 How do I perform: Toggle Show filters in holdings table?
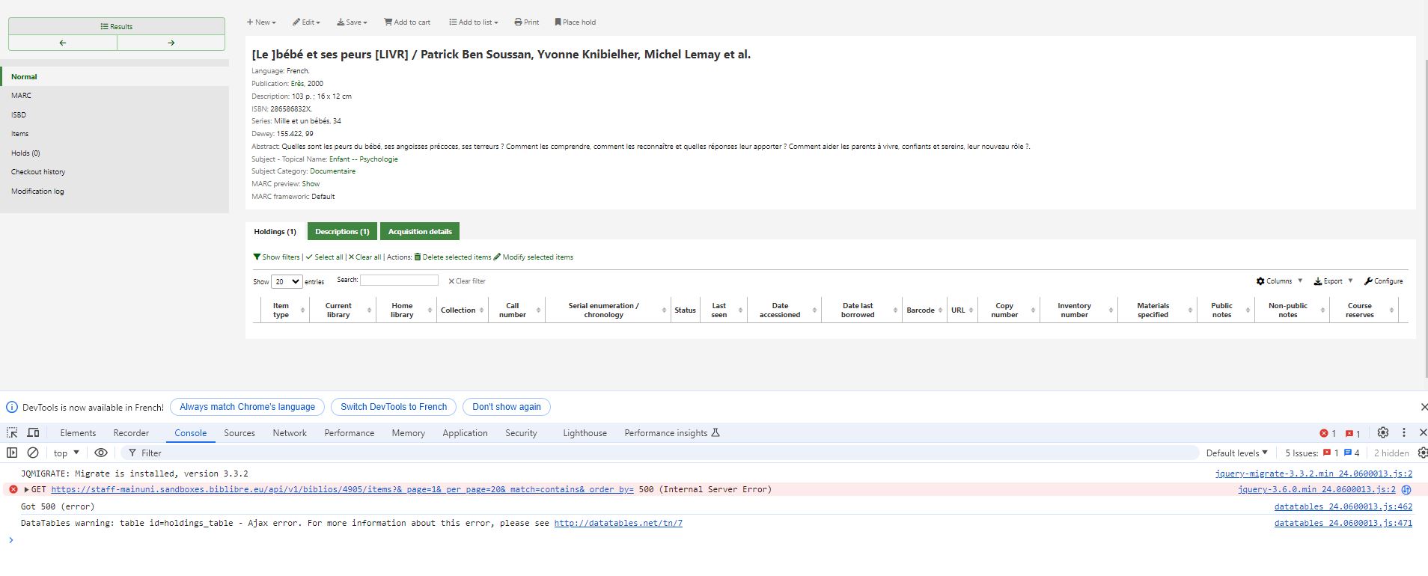(276, 257)
